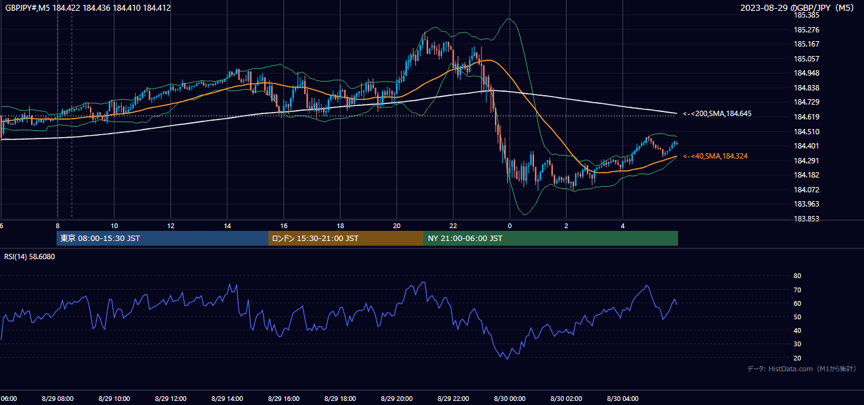Click the 8/29 10:00 time label
The height and width of the screenshot is (405, 864).
click(x=114, y=399)
